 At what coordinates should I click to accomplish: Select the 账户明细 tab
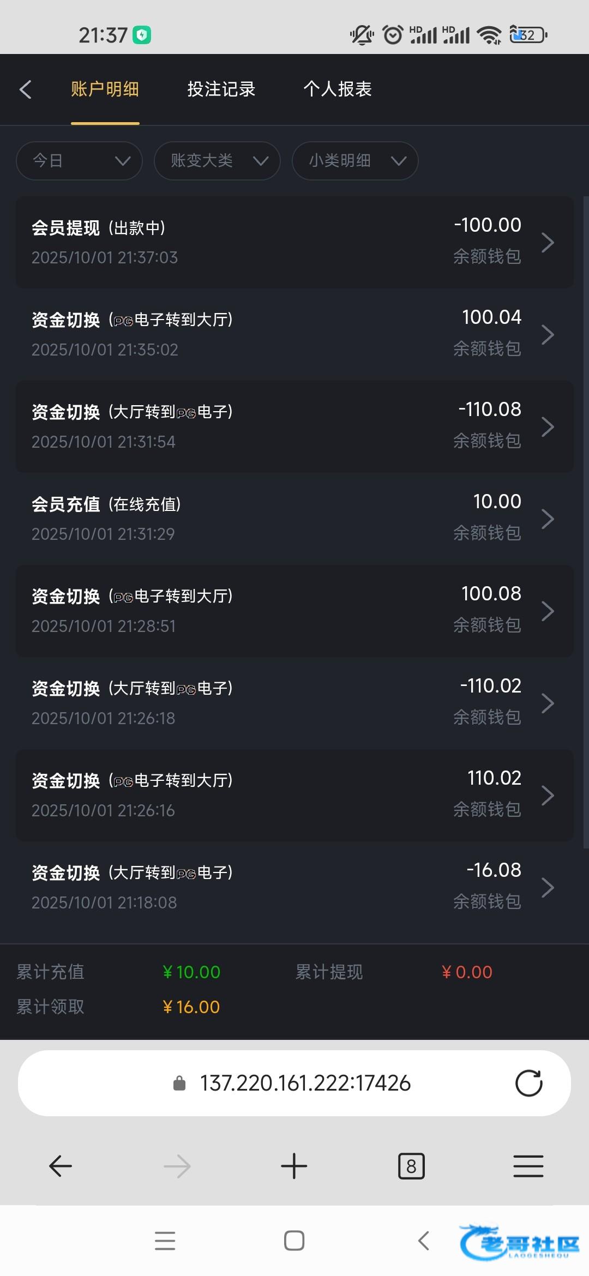click(x=105, y=89)
